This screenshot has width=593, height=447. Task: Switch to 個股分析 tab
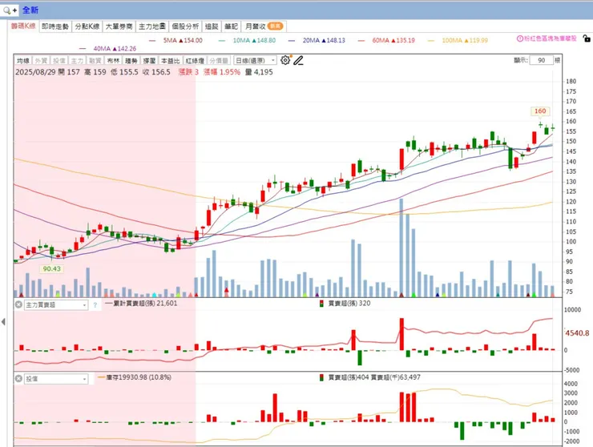coord(185,26)
